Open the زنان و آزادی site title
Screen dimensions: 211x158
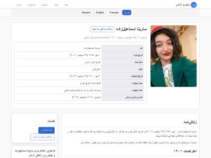[x=183, y=5]
